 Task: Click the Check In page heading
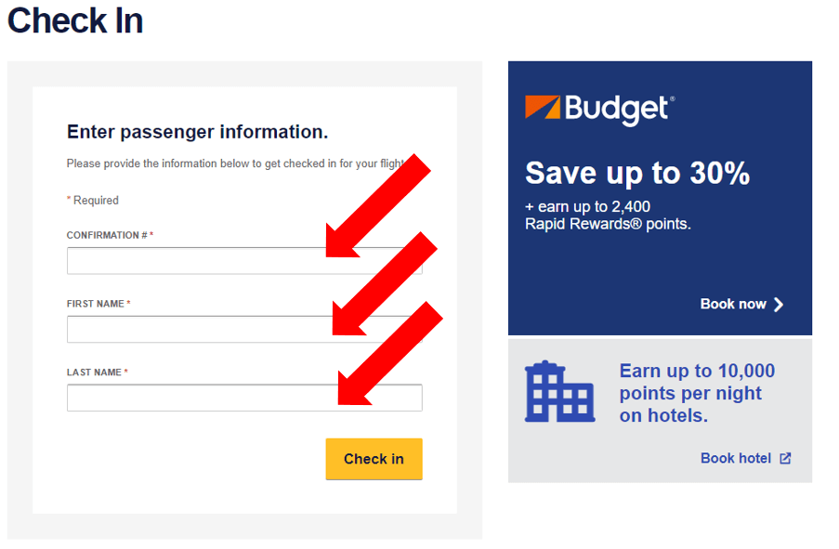pyautogui.click(x=75, y=21)
